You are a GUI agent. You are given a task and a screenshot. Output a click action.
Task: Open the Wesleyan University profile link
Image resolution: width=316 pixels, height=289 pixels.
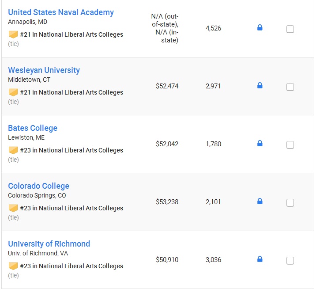coord(44,70)
